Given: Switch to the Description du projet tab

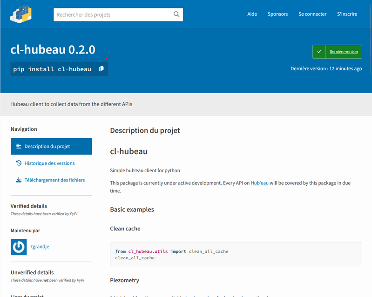Looking at the screenshot, I should click(x=51, y=146).
